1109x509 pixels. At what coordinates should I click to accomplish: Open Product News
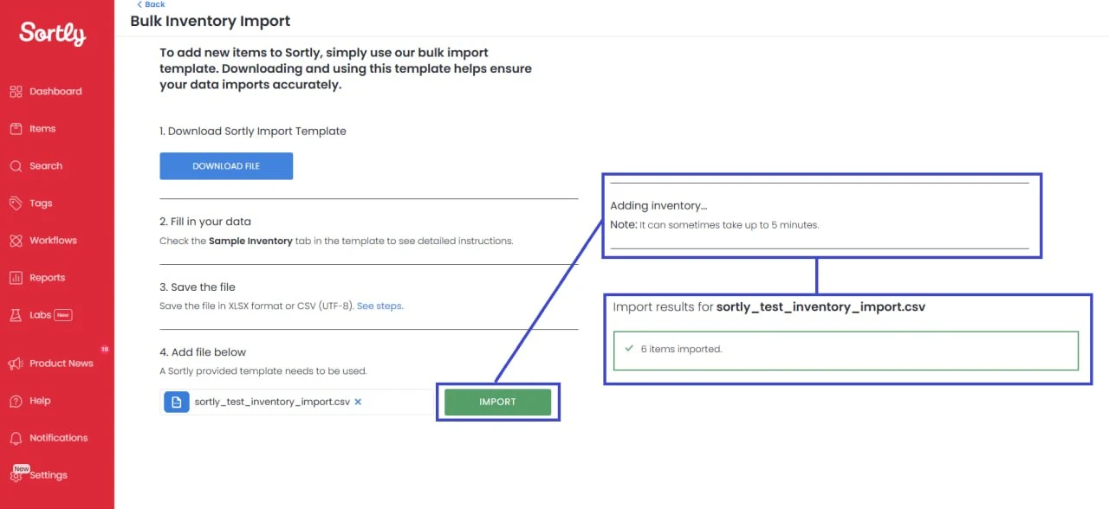62,364
